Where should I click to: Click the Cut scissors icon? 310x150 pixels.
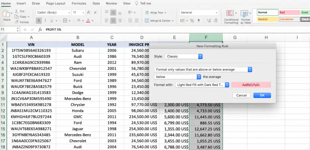pos(16,11)
